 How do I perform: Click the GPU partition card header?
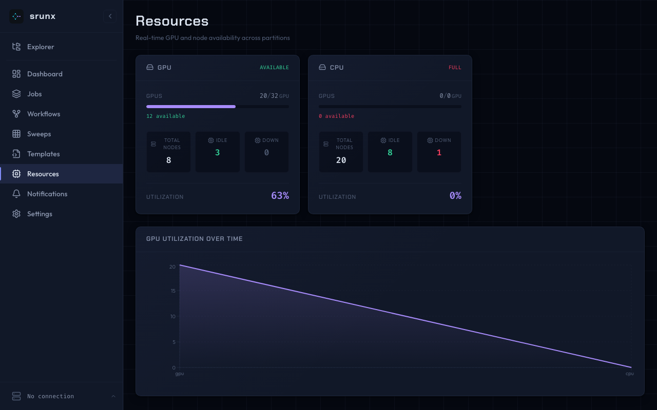pos(217,68)
